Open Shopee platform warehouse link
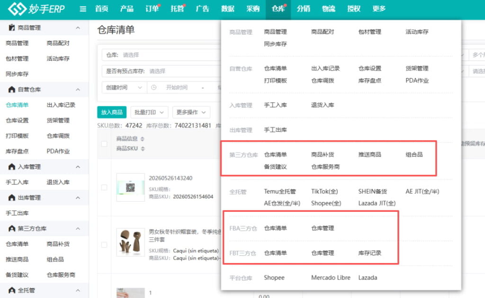485x298 pixels. pyautogui.click(x=274, y=278)
